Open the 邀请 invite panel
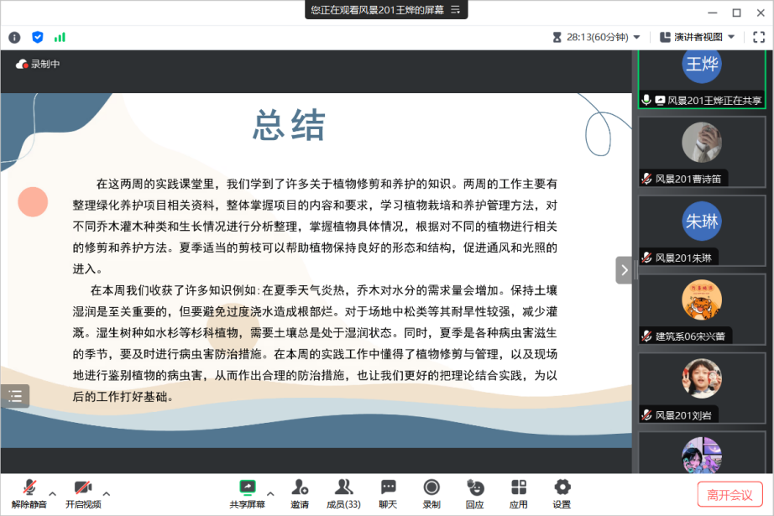 [x=300, y=493]
